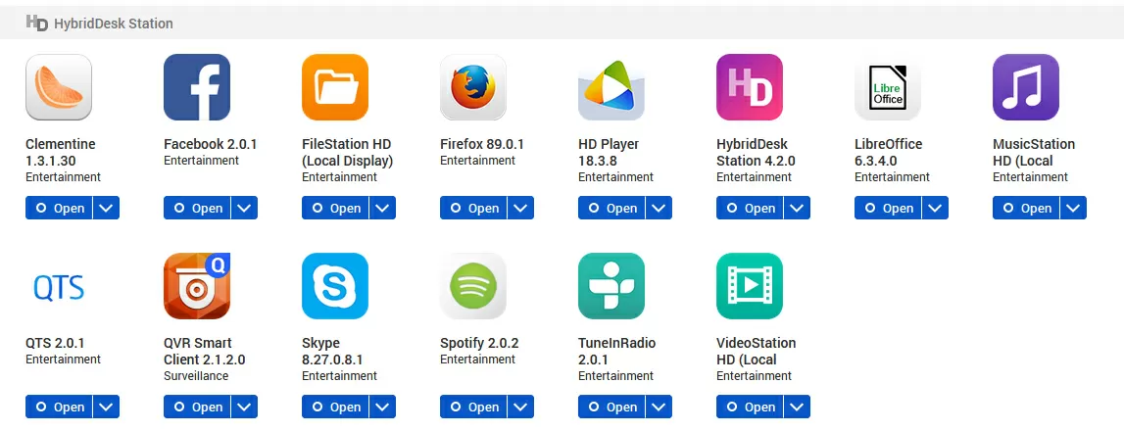Click the 'FileStation HD (Local Display)' title text
Image resolution: width=1124 pixels, height=432 pixels.
click(348, 152)
